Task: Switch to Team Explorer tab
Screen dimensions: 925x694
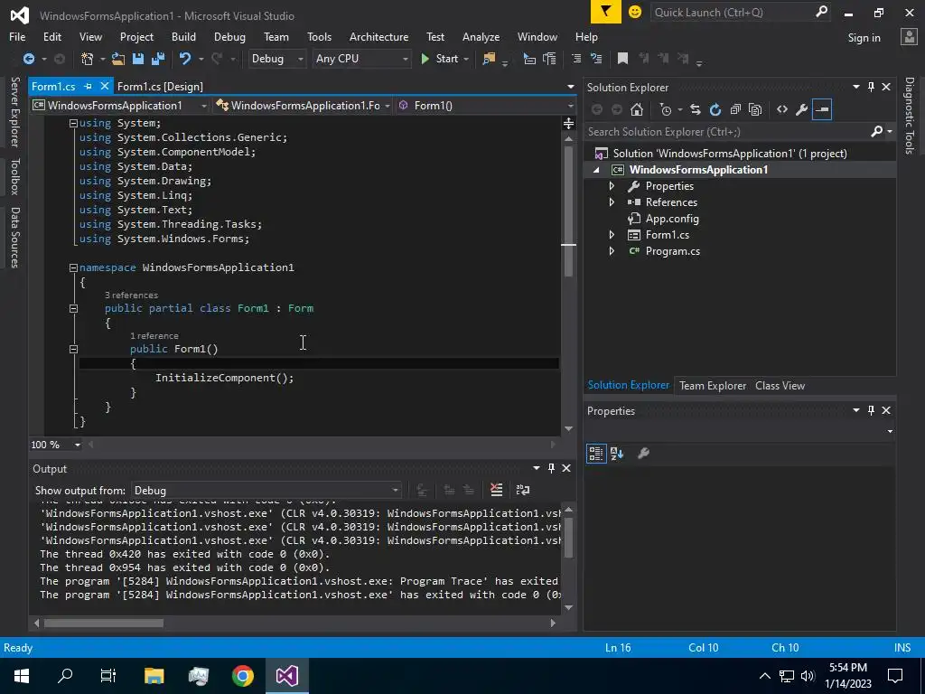Action: [713, 385]
